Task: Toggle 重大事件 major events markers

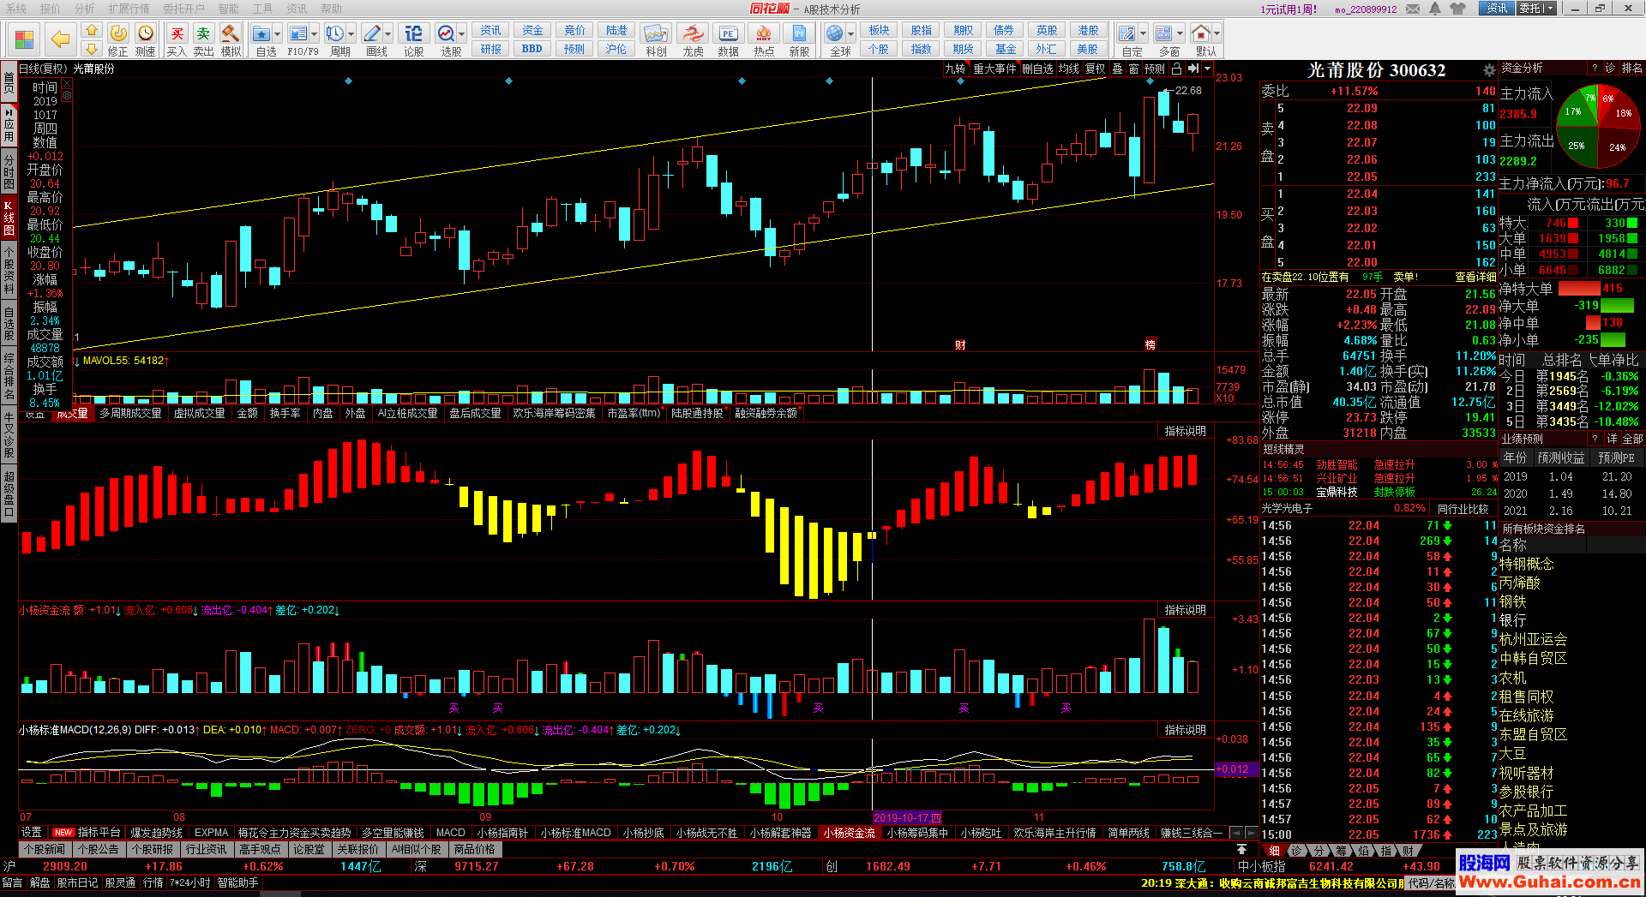Action: pyautogui.click(x=994, y=69)
